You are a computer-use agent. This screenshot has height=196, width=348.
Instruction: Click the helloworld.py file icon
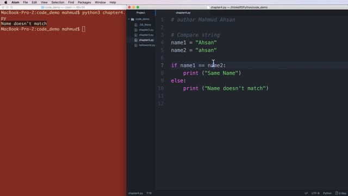[136, 45]
